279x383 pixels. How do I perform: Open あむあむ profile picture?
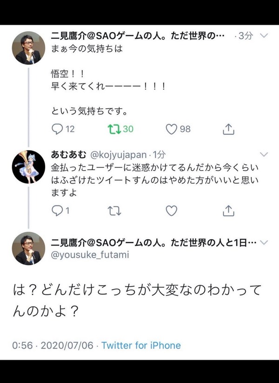pyautogui.click(x=28, y=167)
